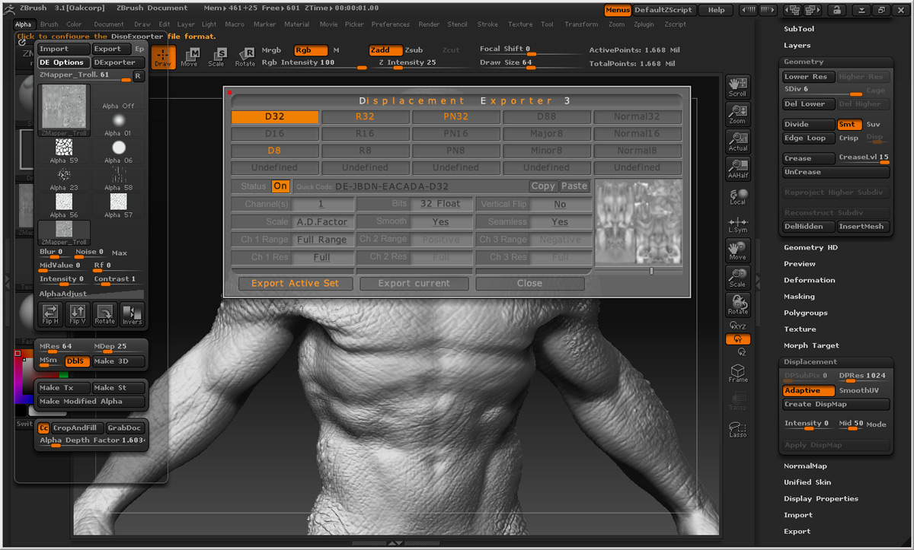The height and width of the screenshot is (550, 914).
Task: Click the Scroll canvas icon
Action: click(737, 87)
